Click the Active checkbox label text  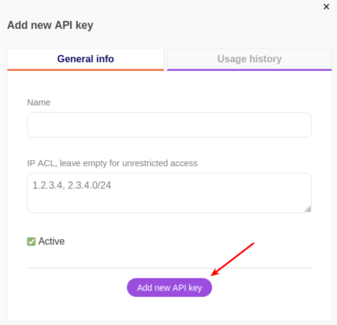51,241
